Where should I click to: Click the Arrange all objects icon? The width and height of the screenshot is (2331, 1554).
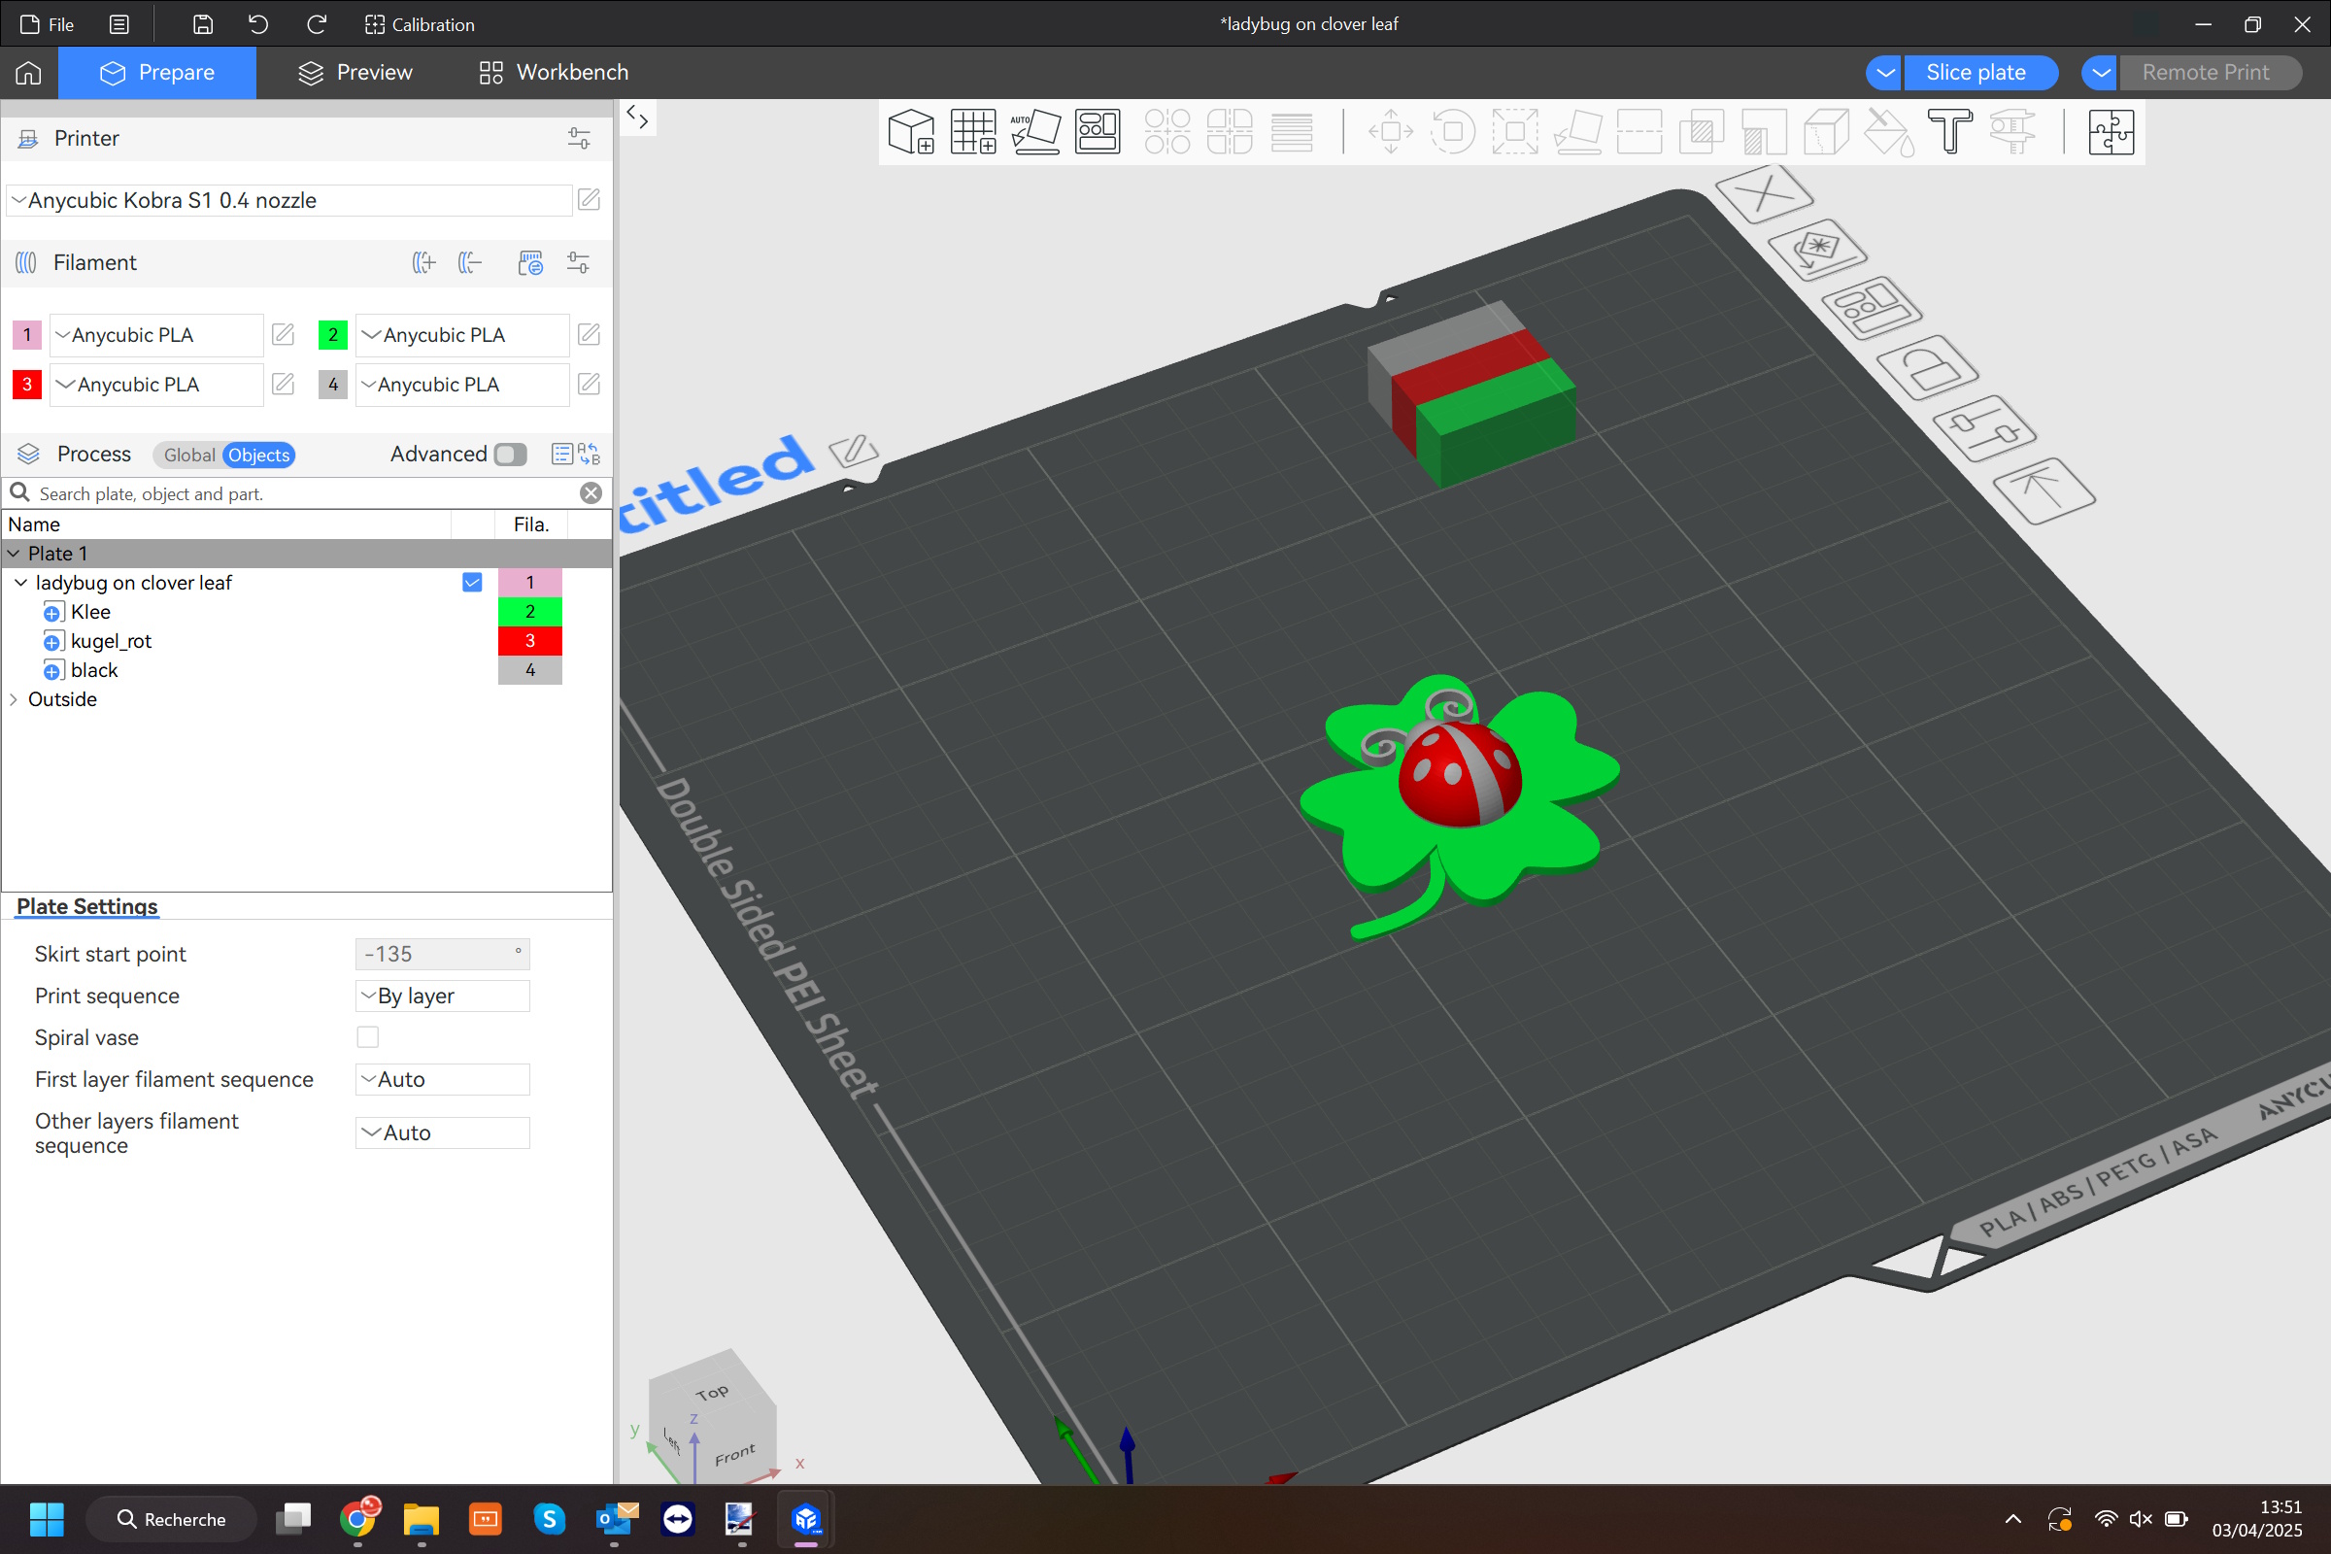pos(1098,132)
